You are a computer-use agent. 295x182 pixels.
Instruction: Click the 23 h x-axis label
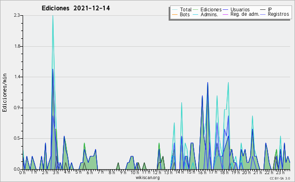coord(280,172)
